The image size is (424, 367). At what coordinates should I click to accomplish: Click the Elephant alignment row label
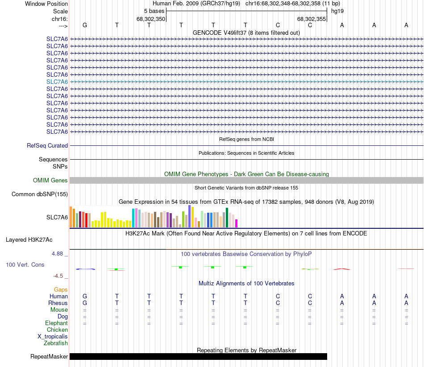pos(56,323)
